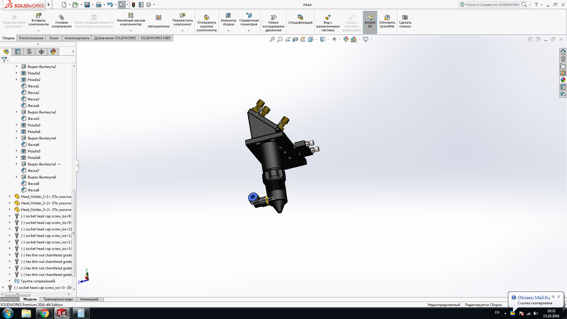Viewport: 567px width, 319px height.
Task: Click the SOLIDWORKS help search field
Action: pos(492,5)
